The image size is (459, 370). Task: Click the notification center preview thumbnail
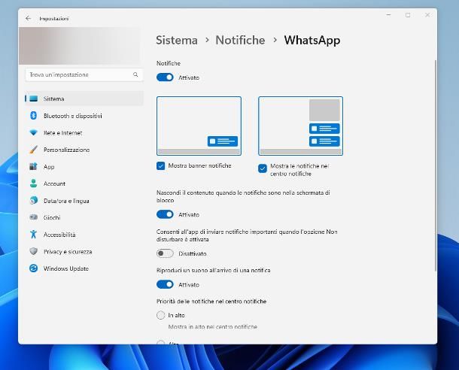point(301,126)
